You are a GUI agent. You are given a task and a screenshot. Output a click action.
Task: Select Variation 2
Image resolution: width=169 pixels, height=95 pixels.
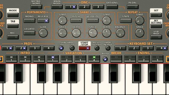pos(67,59)
